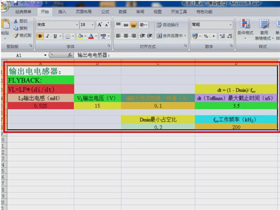Screen dimensions: 280x210
Task: Open the Alignment 对齐方式 dialog launcher
Action: coord(185,46)
